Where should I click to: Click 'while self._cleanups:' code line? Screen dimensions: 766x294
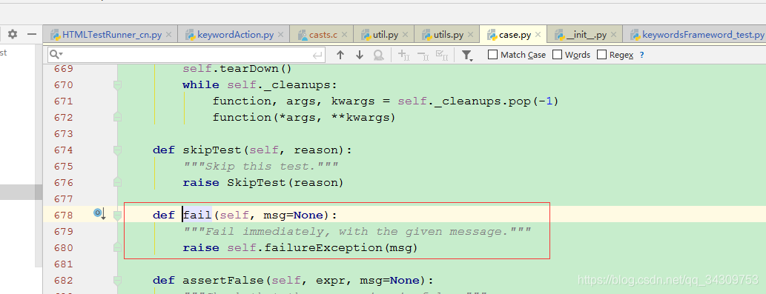[x=260, y=85]
